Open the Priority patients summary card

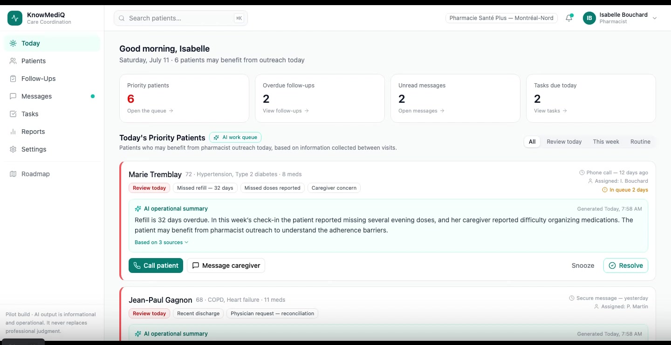[x=184, y=98]
